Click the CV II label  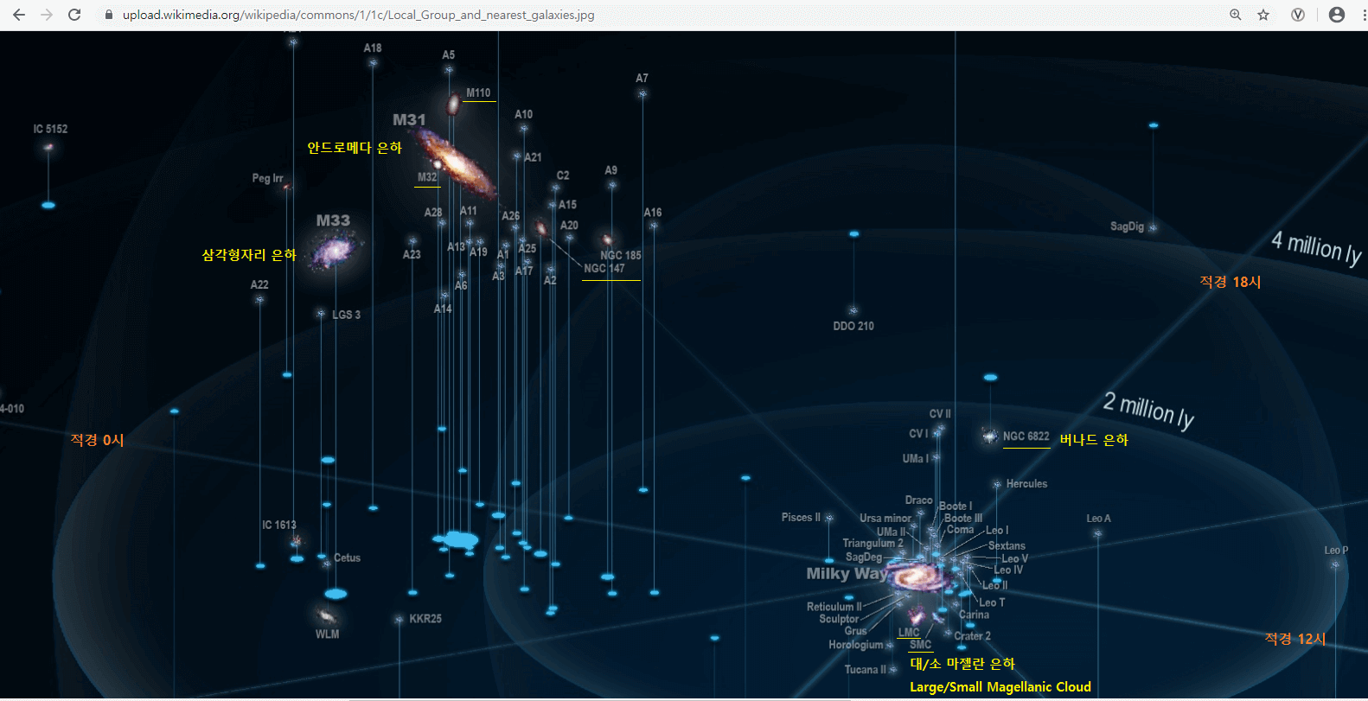click(940, 414)
